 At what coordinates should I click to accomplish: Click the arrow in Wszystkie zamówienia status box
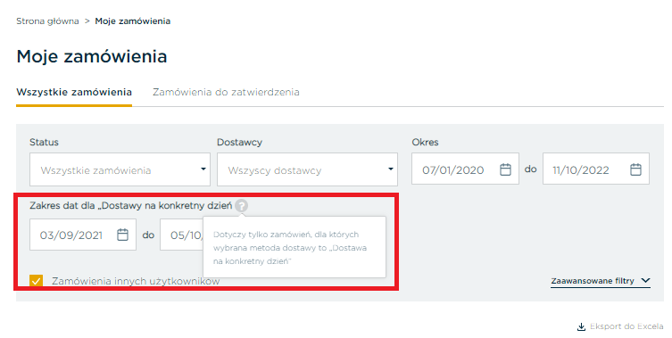[x=203, y=169]
